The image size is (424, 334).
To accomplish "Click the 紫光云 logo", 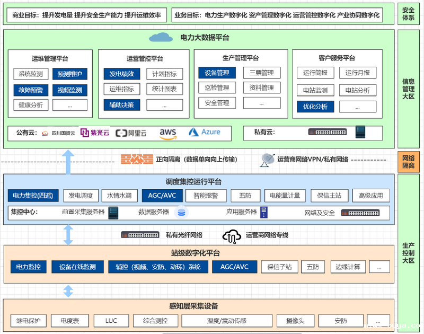I will (x=94, y=133).
